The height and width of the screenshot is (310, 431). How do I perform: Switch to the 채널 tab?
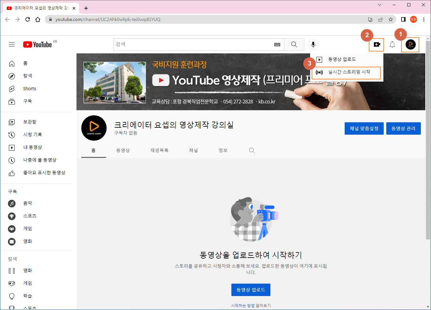pos(194,151)
